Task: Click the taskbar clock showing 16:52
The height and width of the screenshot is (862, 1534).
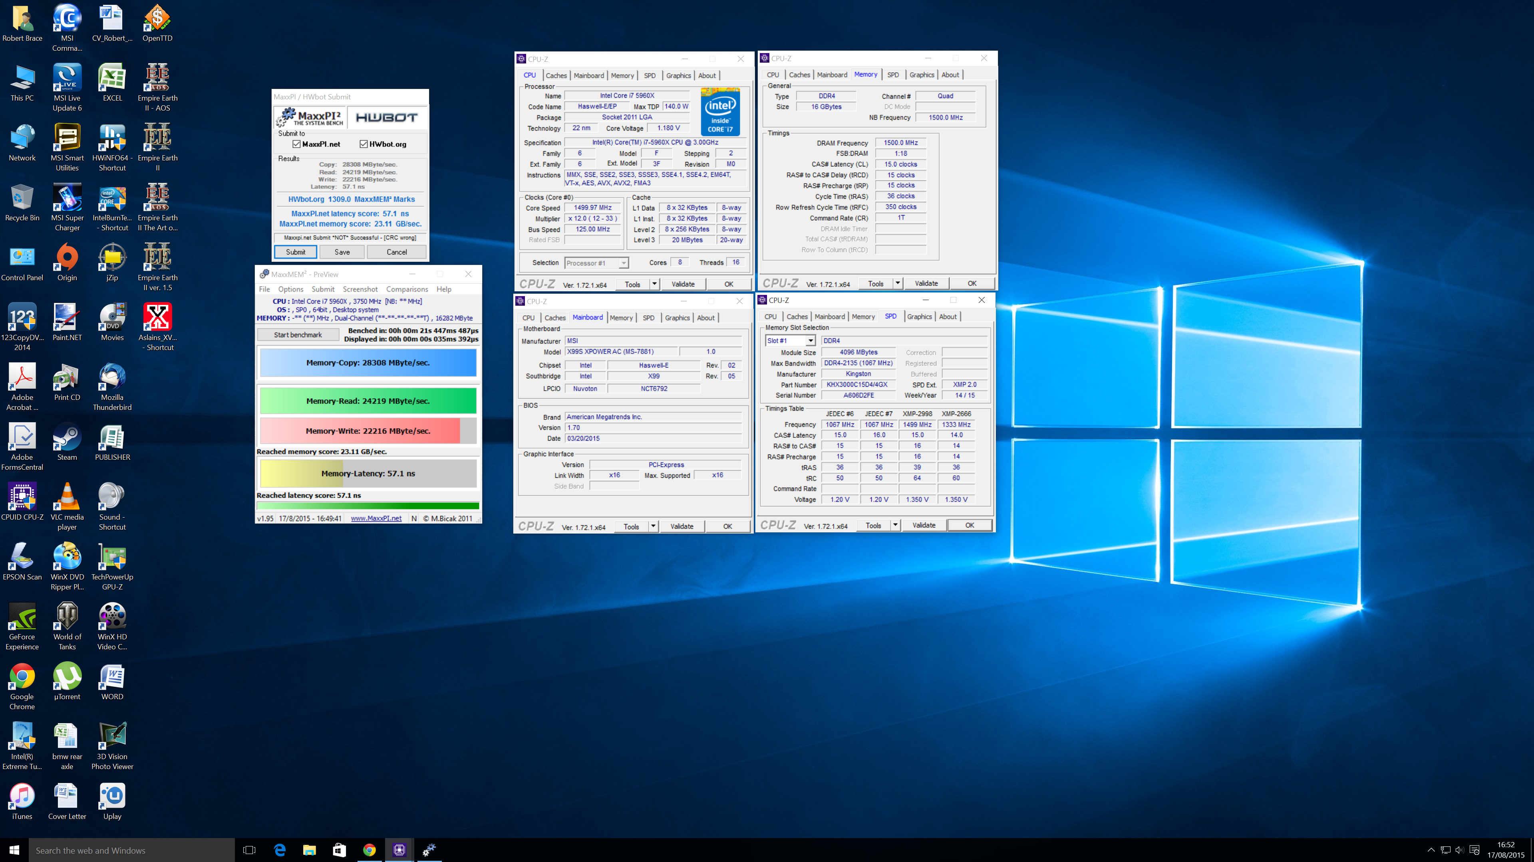Action: [x=1506, y=850]
